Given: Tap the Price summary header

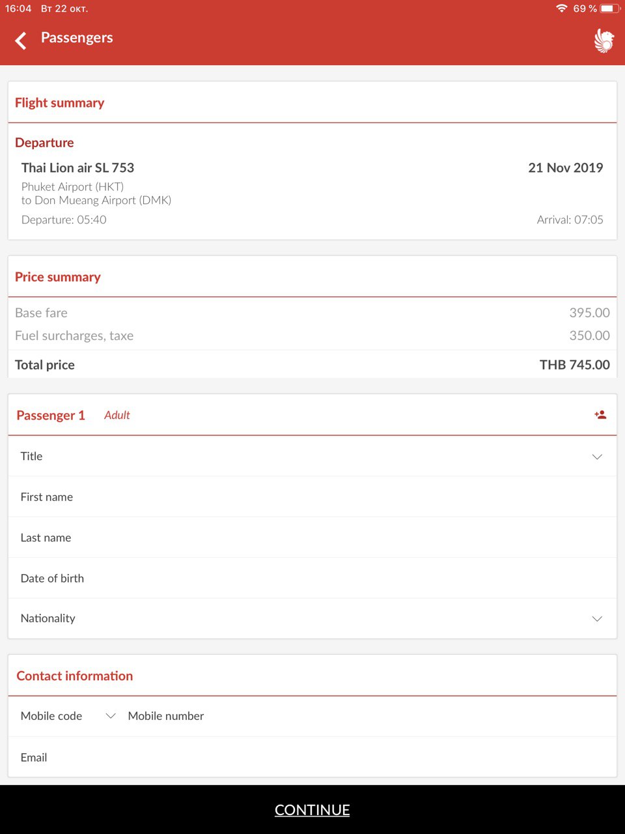Looking at the screenshot, I should pyautogui.click(x=58, y=277).
